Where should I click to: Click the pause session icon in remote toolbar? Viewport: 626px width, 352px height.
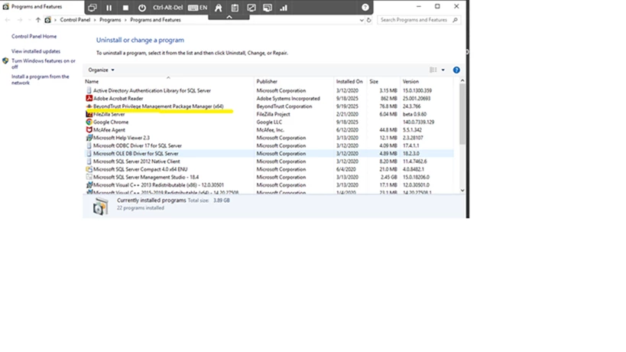[x=109, y=8]
